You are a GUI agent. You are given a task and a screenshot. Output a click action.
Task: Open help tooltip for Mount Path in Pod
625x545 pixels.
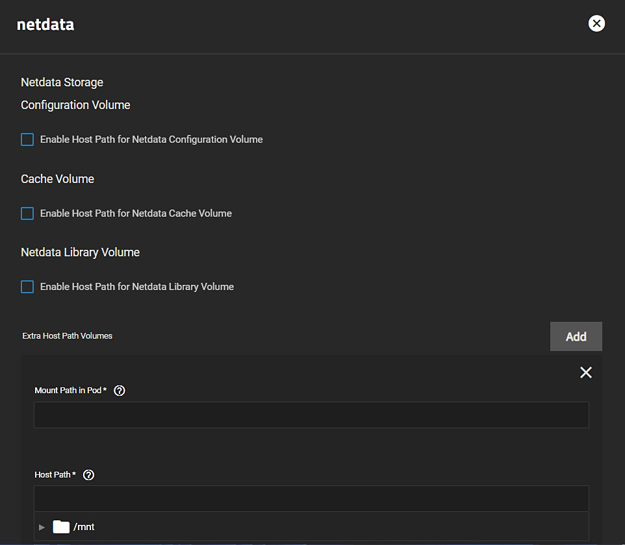click(120, 391)
